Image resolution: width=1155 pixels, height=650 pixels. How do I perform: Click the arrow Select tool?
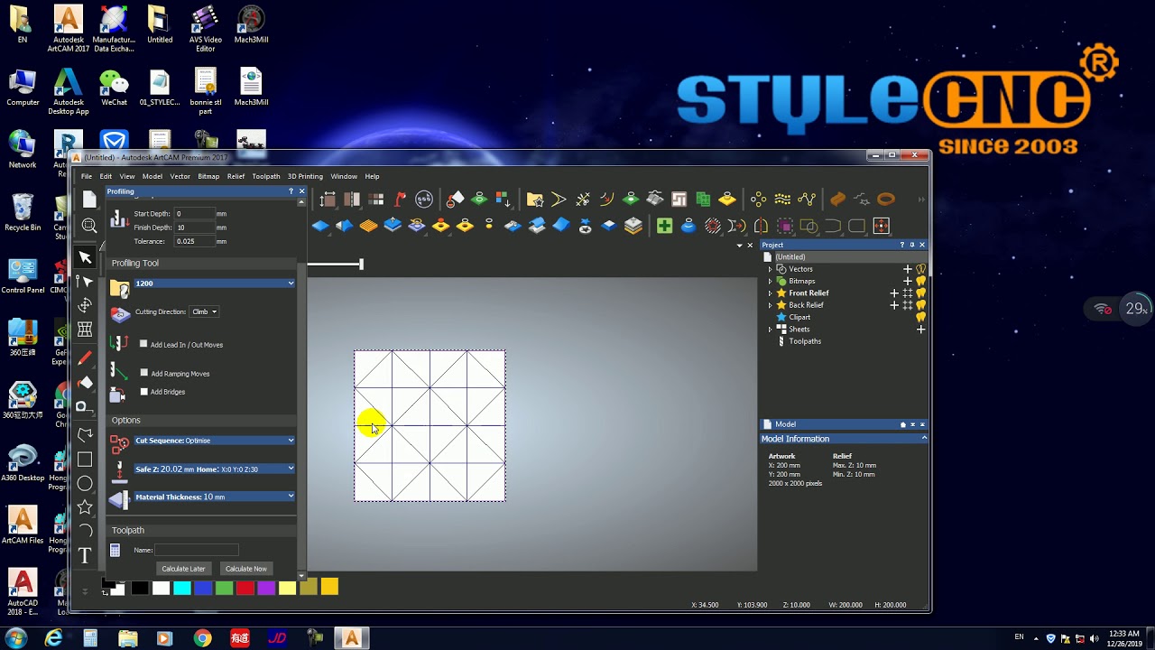click(x=85, y=258)
